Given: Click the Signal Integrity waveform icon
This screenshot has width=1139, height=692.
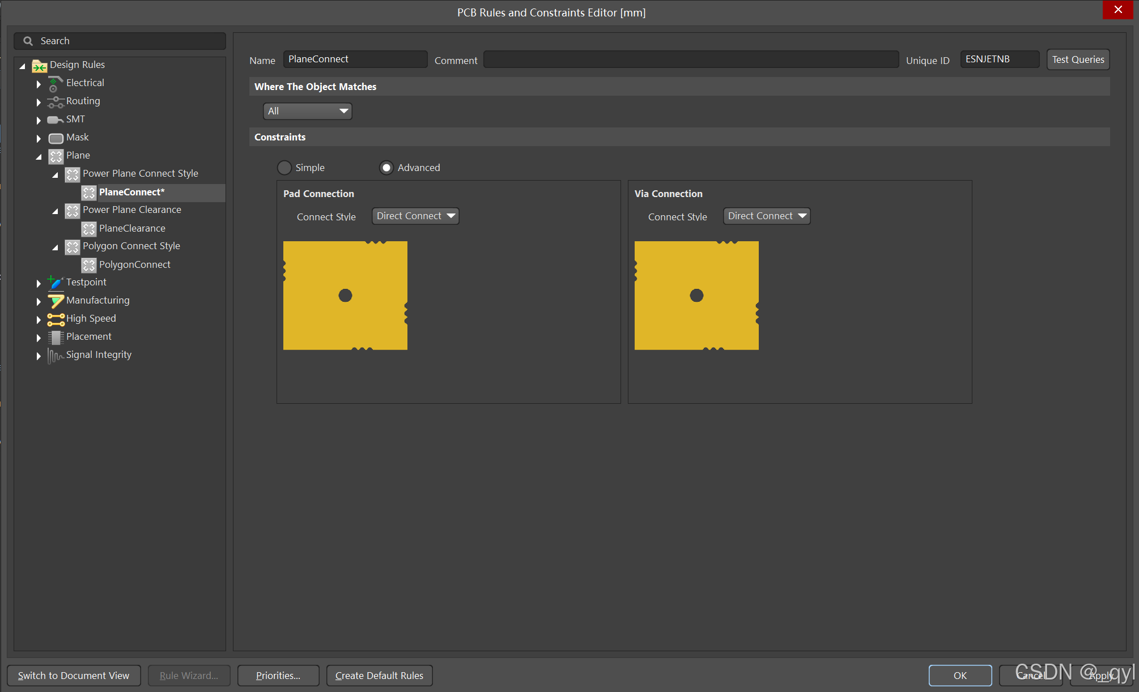Looking at the screenshot, I should [x=55, y=355].
